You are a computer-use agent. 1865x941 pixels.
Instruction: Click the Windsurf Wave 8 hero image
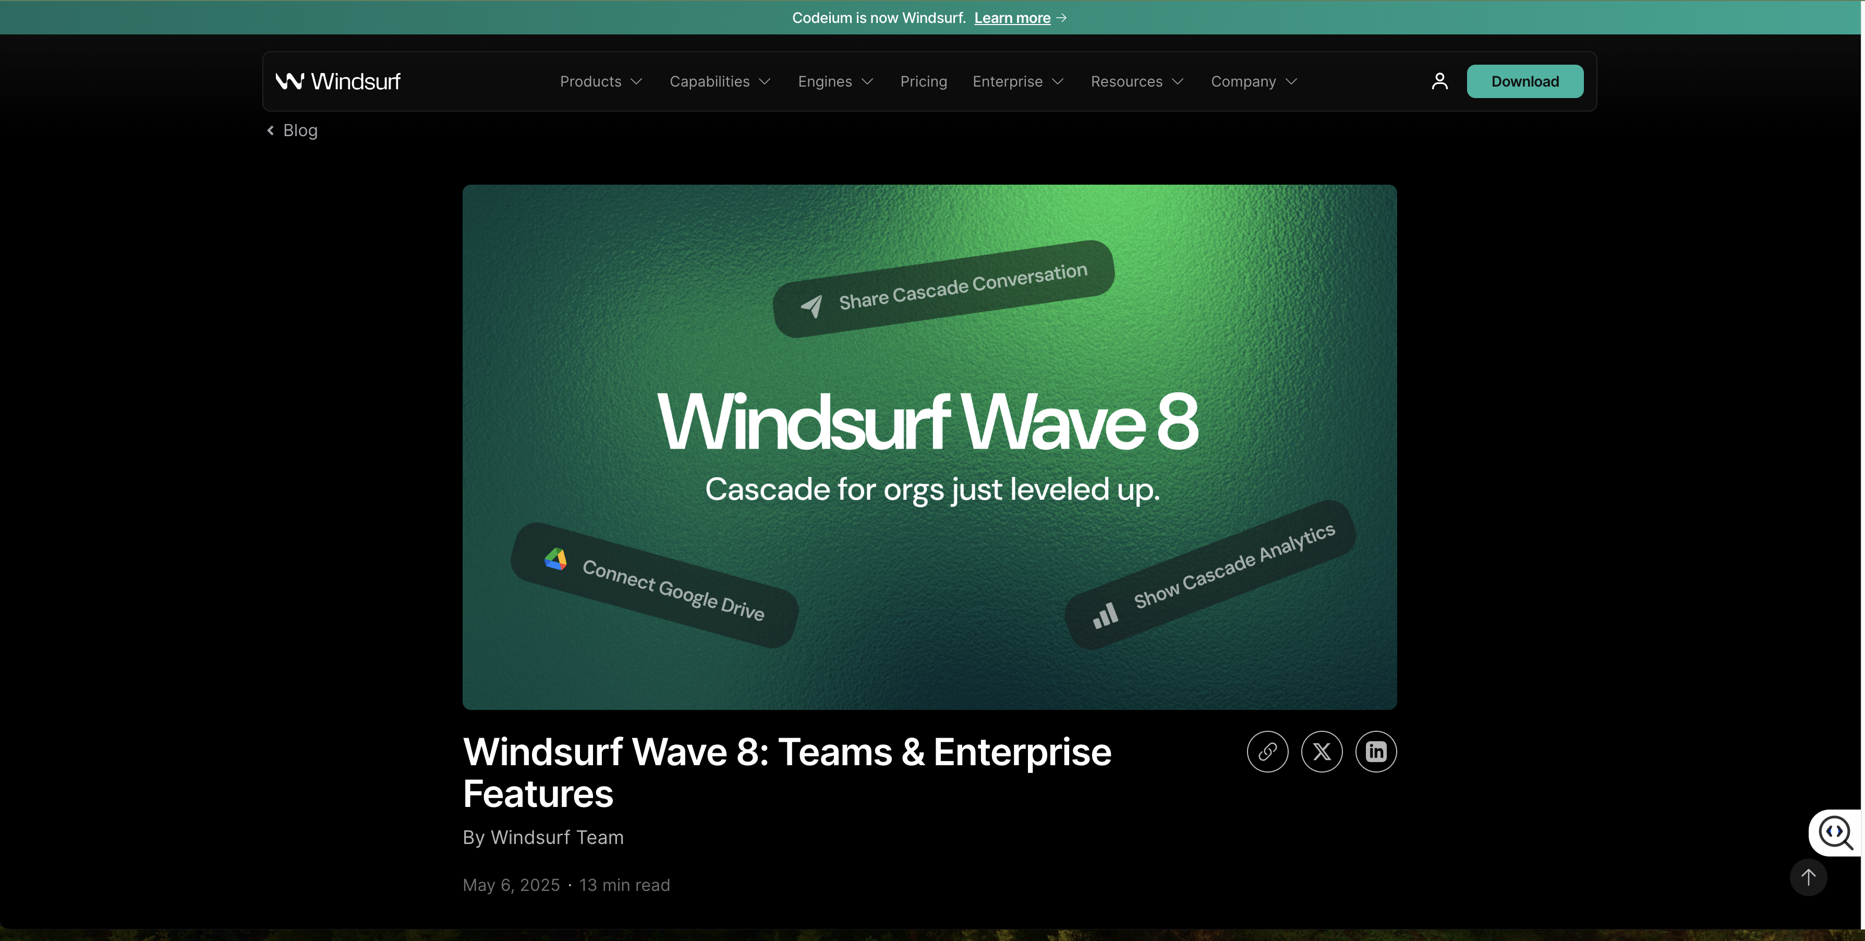click(x=929, y=447)
